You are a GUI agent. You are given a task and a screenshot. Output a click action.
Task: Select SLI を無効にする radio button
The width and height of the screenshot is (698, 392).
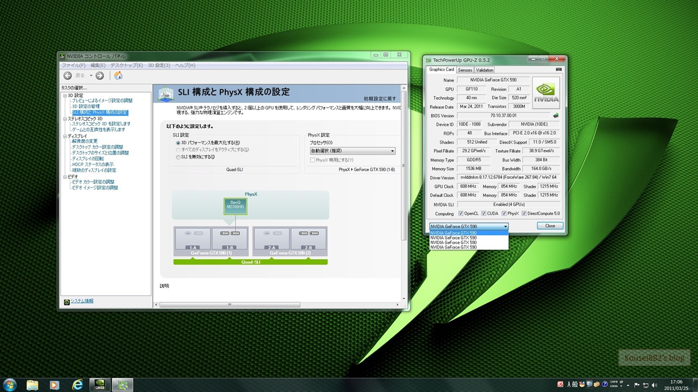[x=178, y=157]
